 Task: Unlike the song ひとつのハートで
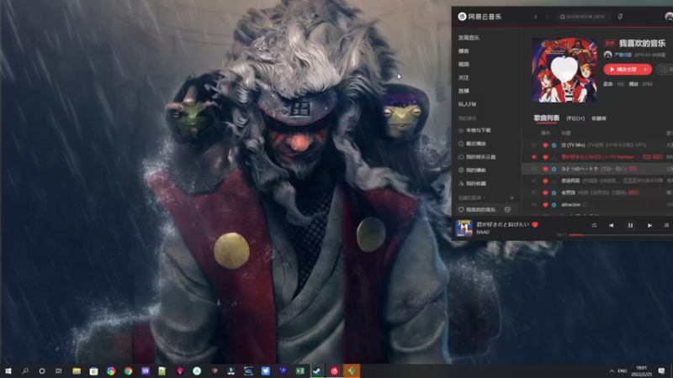[x=545, y=170]
